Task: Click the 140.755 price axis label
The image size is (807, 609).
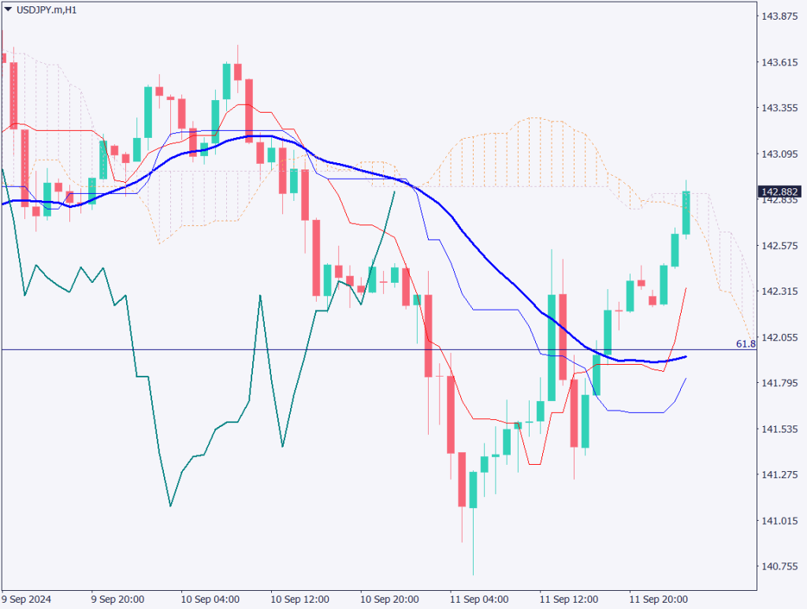Action: tap(780, 566)
